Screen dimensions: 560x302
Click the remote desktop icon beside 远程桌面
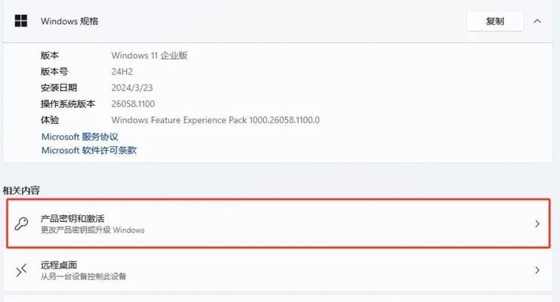(x=21, y=270)
